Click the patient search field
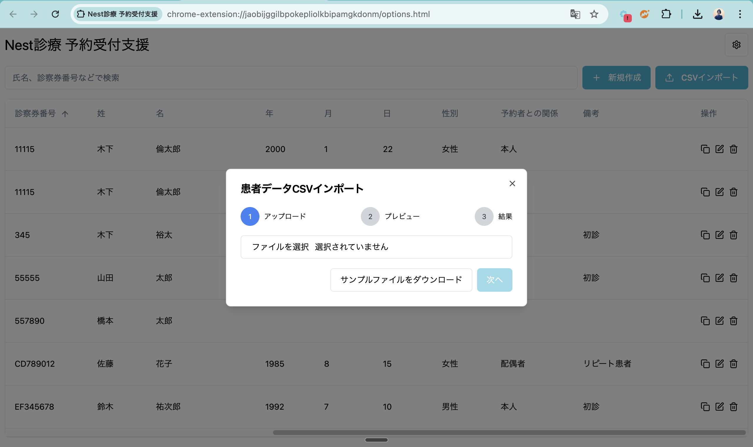 coord(291,78)
